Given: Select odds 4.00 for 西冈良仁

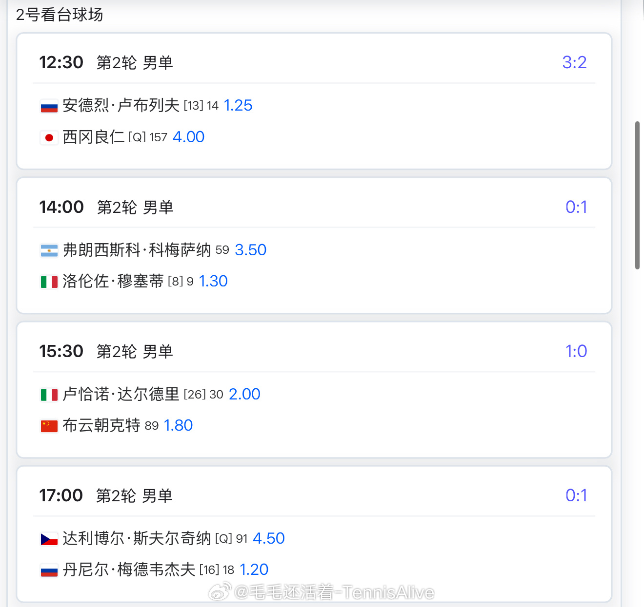Looking at the screenshot, I should 188,137.
